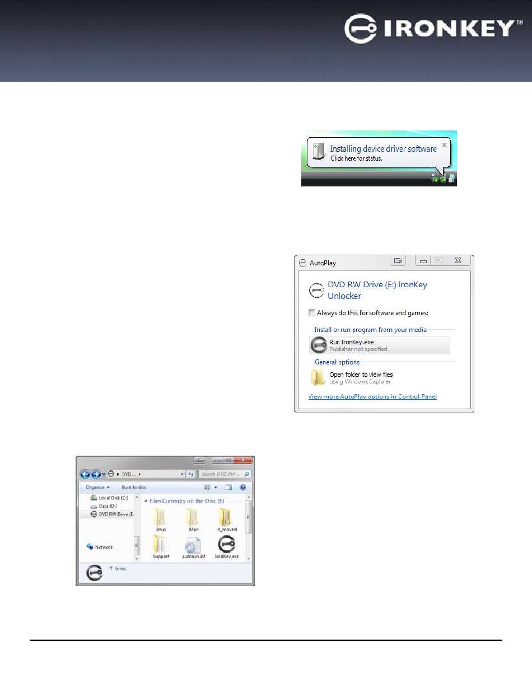532x688 pixels.
Task: Select the autorun.inf file
Action: click(194, 547)
